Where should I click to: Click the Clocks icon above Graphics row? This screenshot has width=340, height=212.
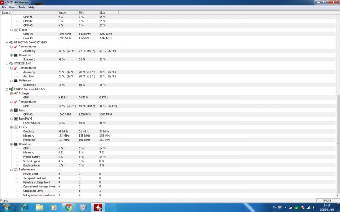coord(16,127)
